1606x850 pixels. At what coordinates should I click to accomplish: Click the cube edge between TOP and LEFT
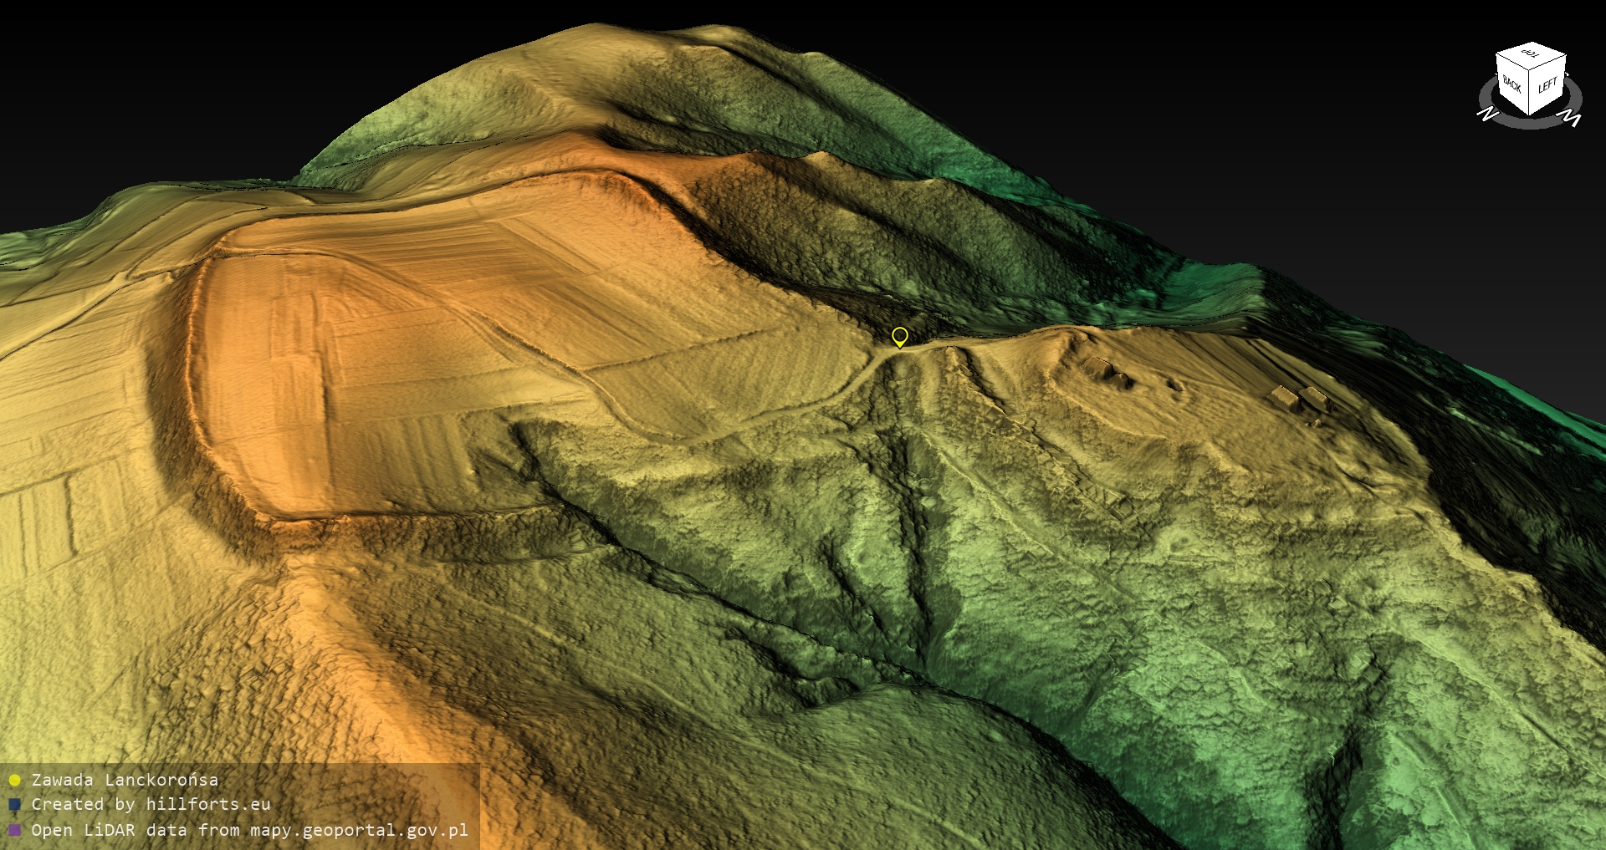click(1548, 61)
